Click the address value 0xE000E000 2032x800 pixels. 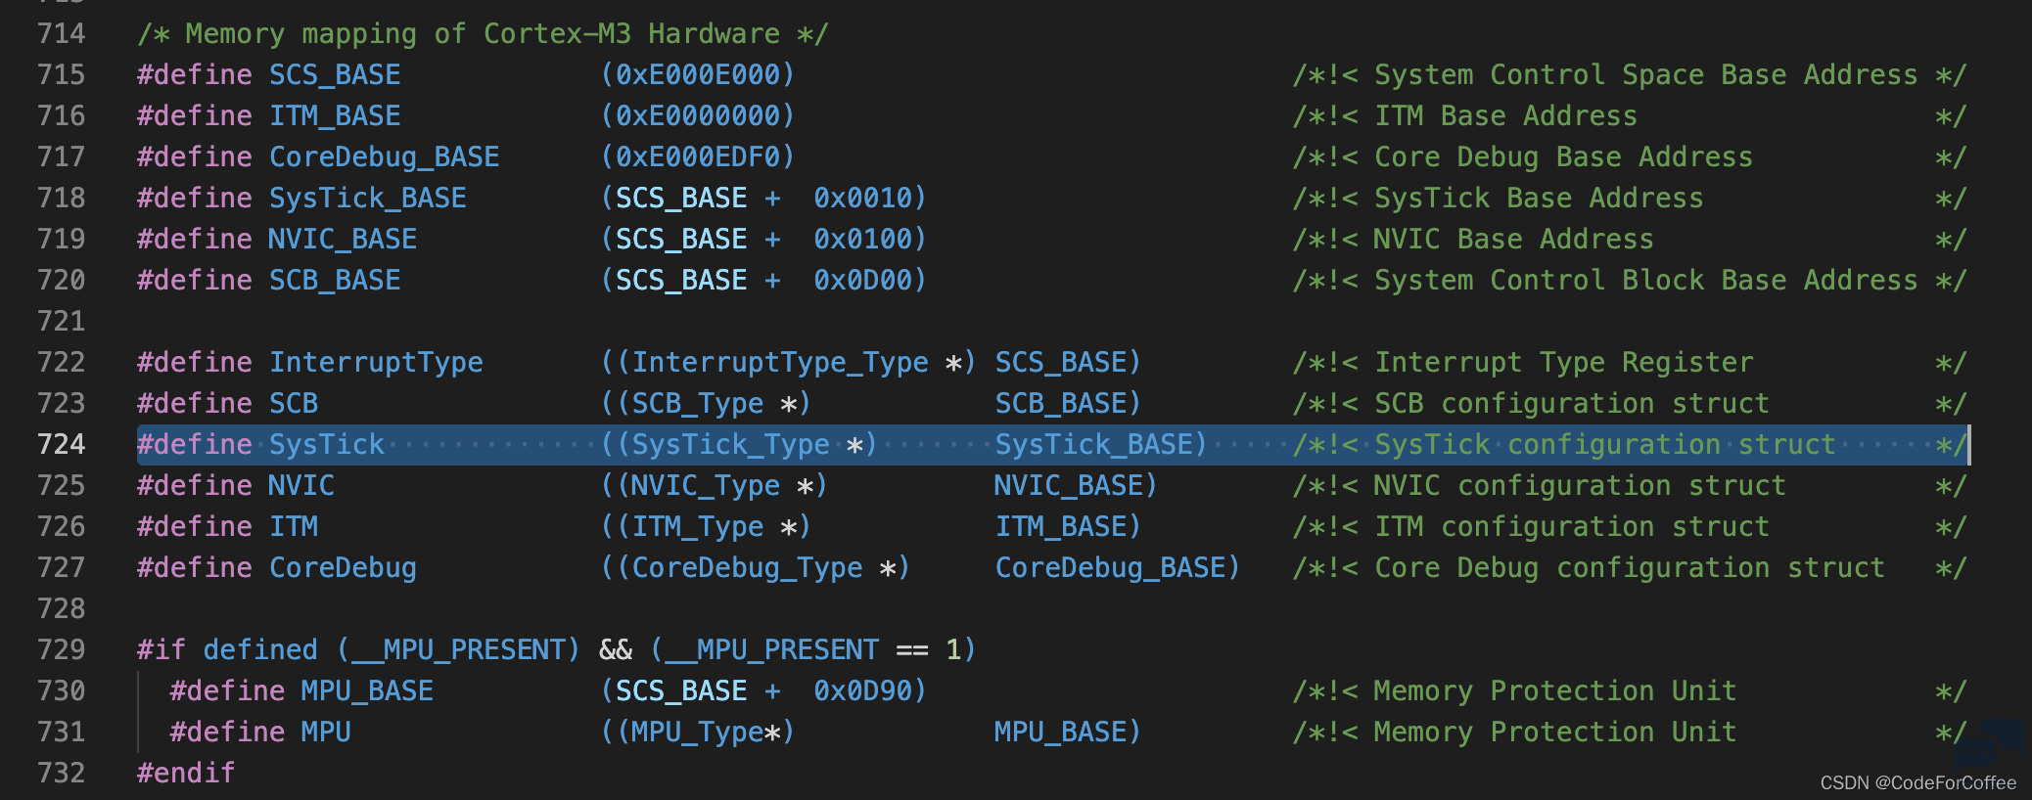(698, 75)
